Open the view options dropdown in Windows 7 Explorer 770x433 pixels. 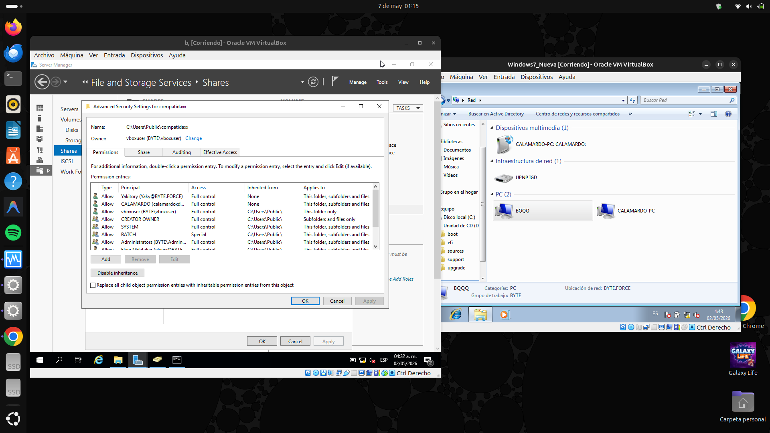[x=701, y=114]
